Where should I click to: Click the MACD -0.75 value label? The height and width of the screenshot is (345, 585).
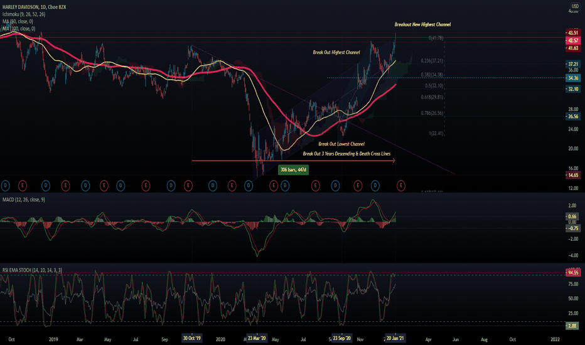[572, 228]
